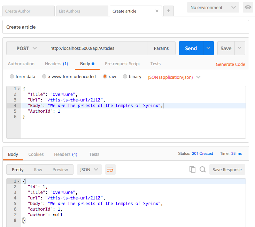Screen dimensions: 255x227
Task: Place cursor on request line "AuthorId": 1
Action: point(44,111)
